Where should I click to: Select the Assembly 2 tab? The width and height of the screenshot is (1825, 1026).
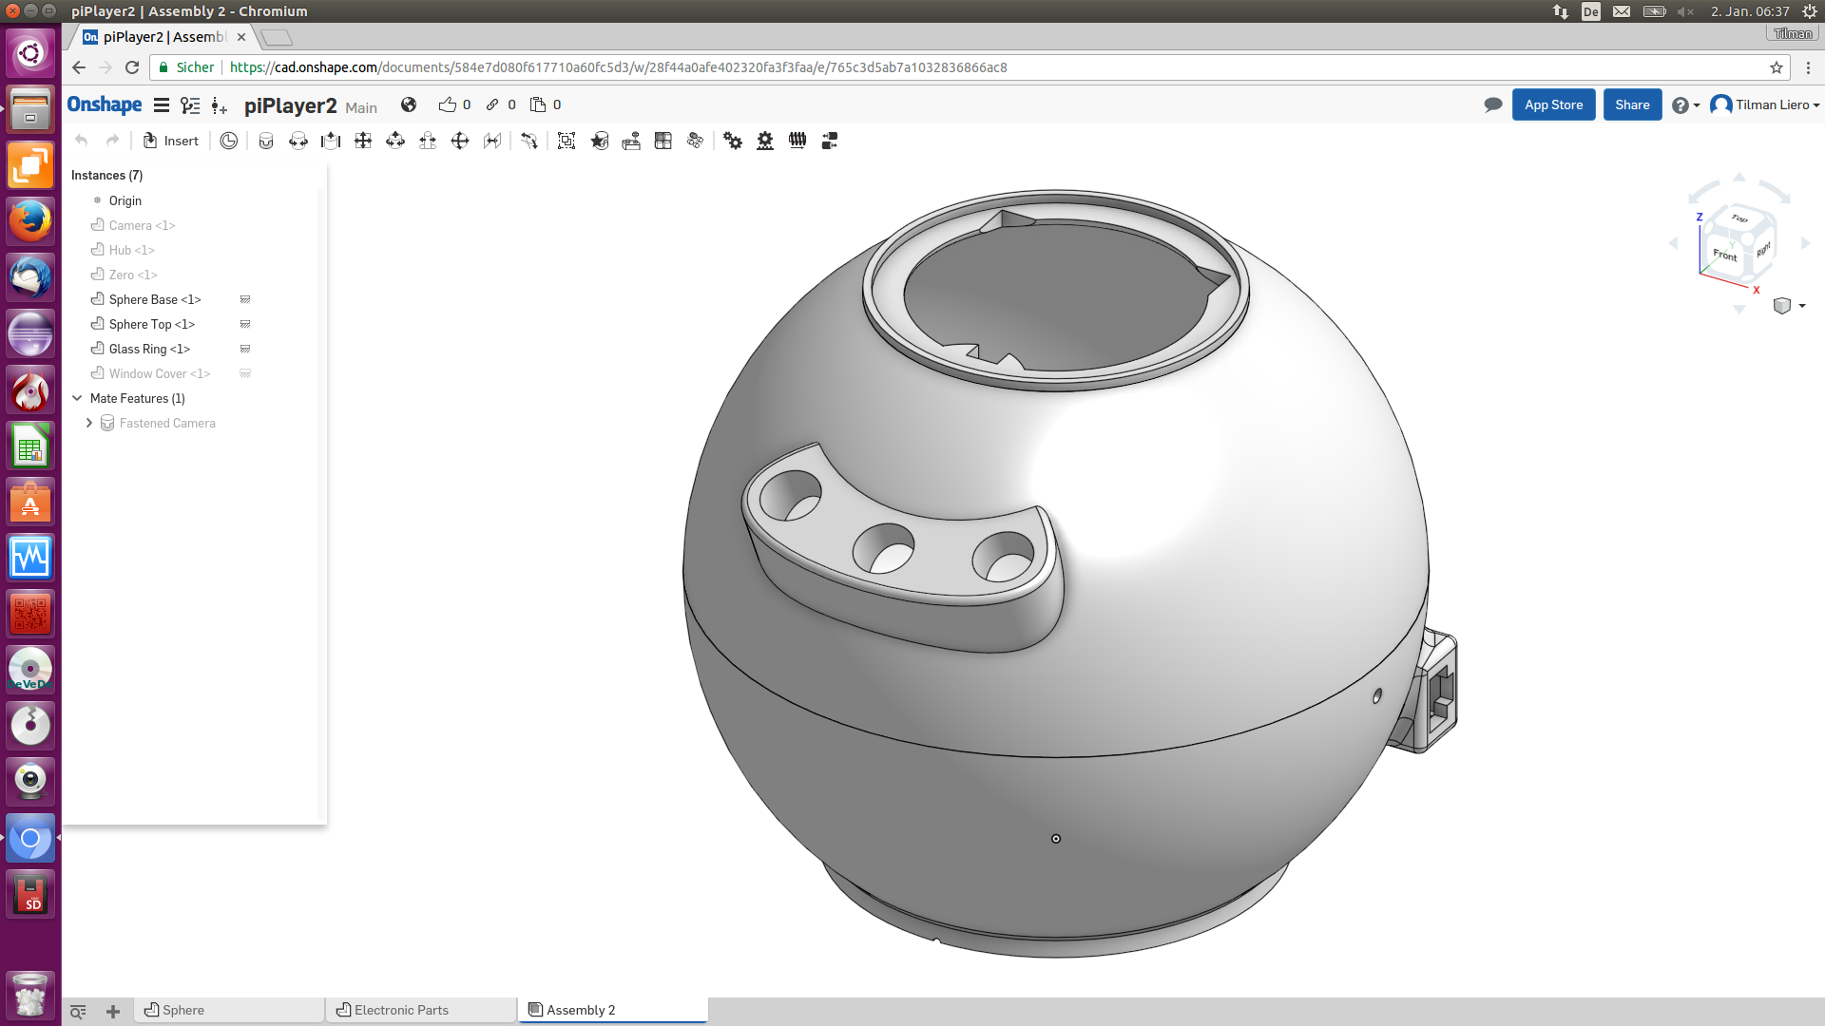613,1010
